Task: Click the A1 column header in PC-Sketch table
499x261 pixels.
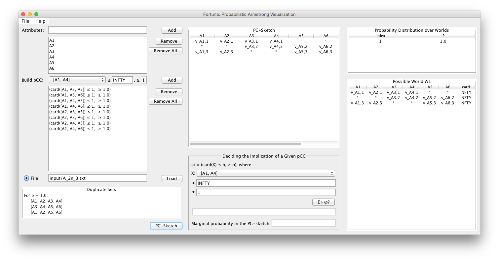Action: coord(202,36)
